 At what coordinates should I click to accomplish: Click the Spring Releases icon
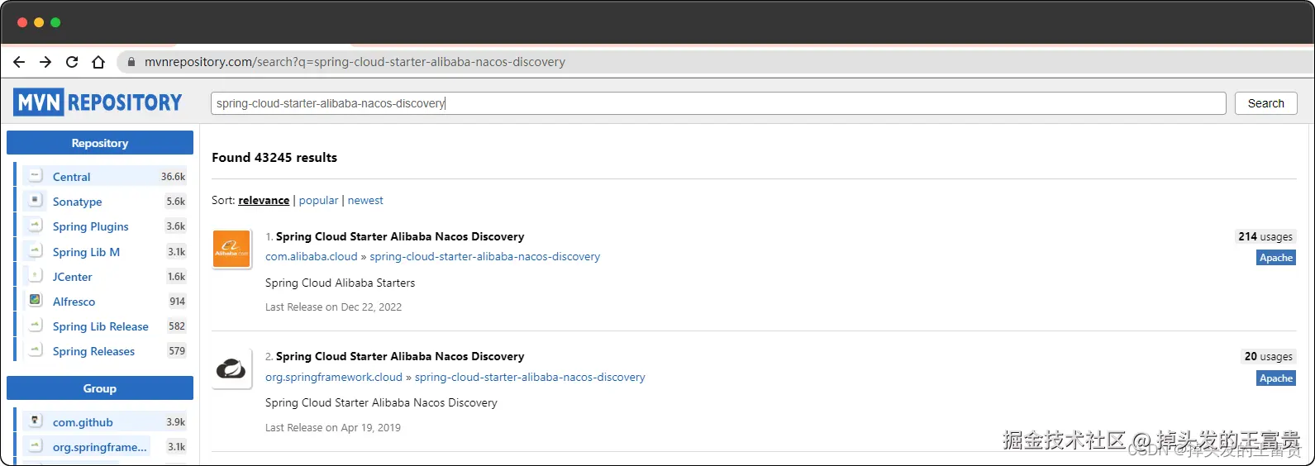[x=35, y=350]
